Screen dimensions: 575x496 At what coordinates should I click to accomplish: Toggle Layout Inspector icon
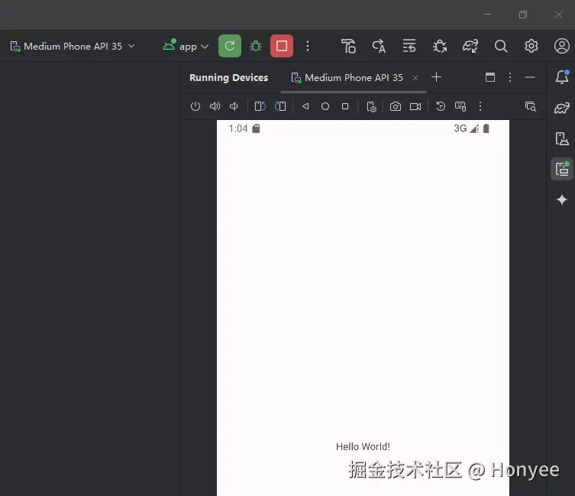[x=530, y=106]
